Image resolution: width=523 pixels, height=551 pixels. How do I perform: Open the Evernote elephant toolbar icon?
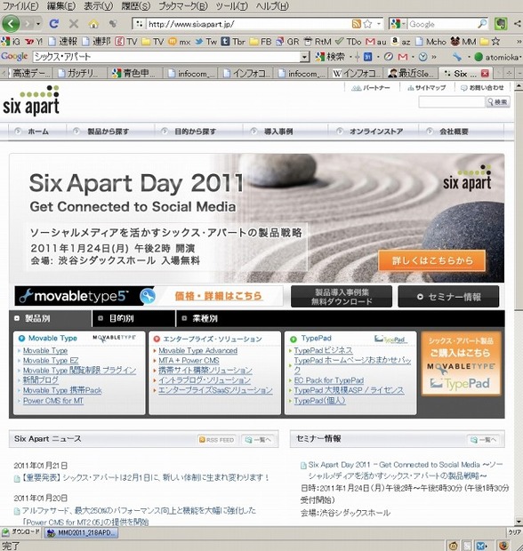(x=501, y=23)
